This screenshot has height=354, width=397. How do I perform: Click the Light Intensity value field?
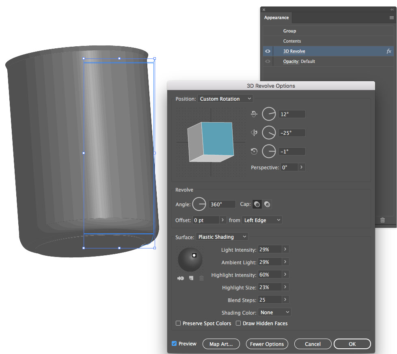click(270, 250)
